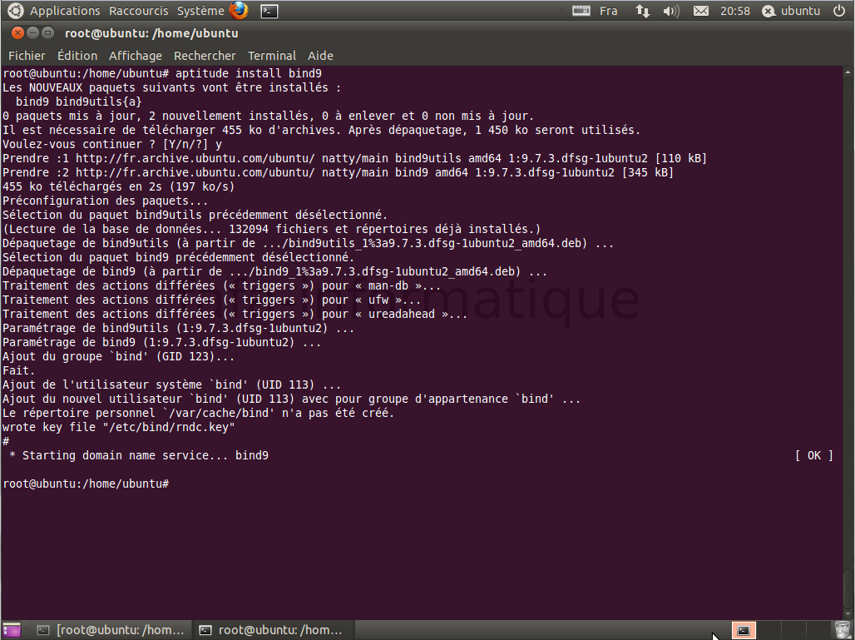Click the terminal launcher icon in top panel
855x640 pixels.
click(269, 11)
